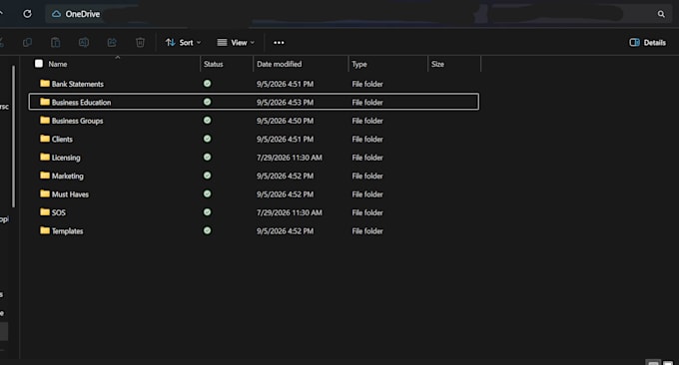Image resolution: width=679 pixels, height=365 pixels.
Task: Select the Licensing folder name
Action: coord(66,158)
